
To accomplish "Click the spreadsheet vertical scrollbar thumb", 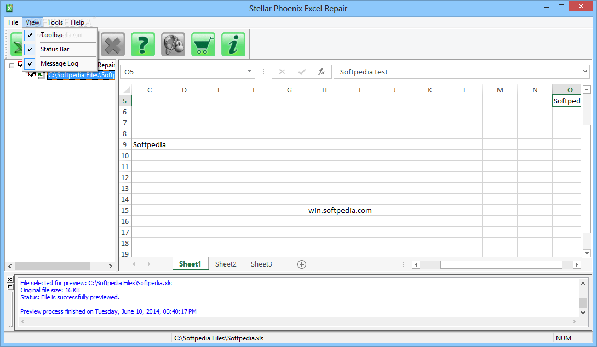I will pyautogui.click(x=587, y=179).
